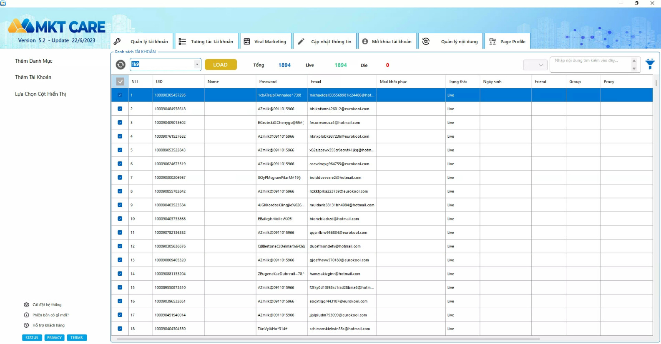Toggle the checkbox for row 5
This screenshot has height=344, width=661.
click(x=120, y=150)
